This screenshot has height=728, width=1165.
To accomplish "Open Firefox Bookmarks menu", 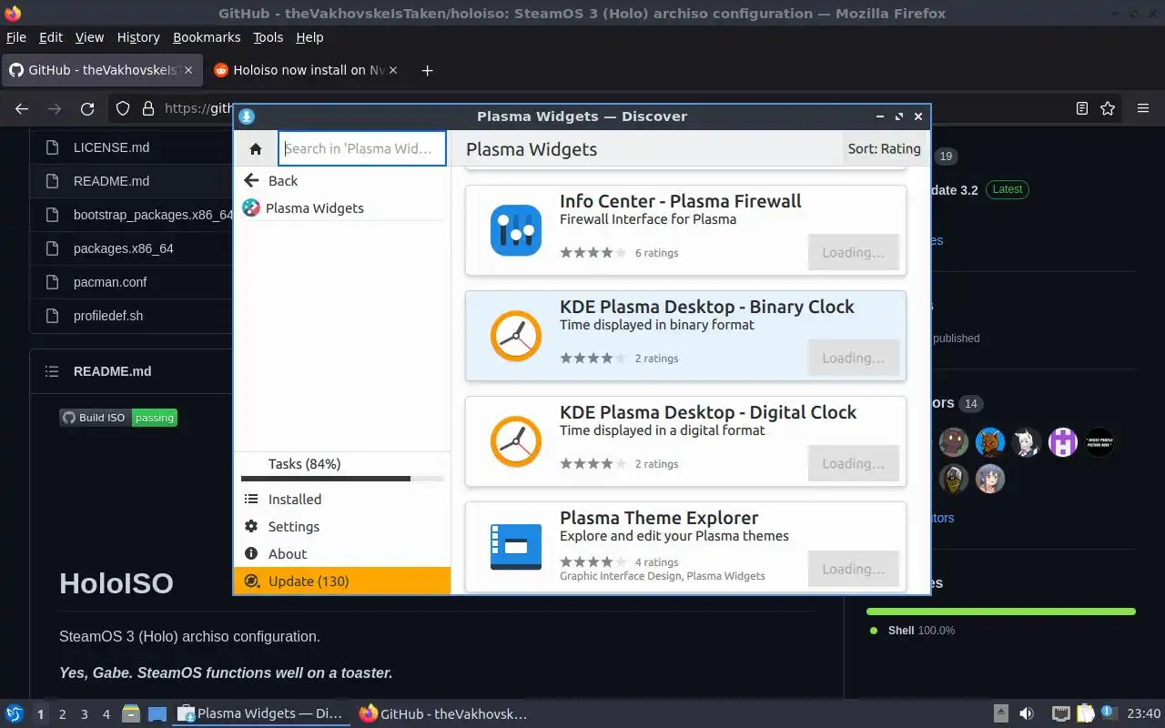I will (x=207, y=37).
